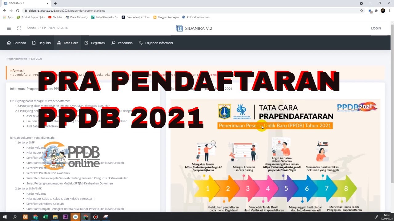Open the red record app in taskbar

coord(95,217)
